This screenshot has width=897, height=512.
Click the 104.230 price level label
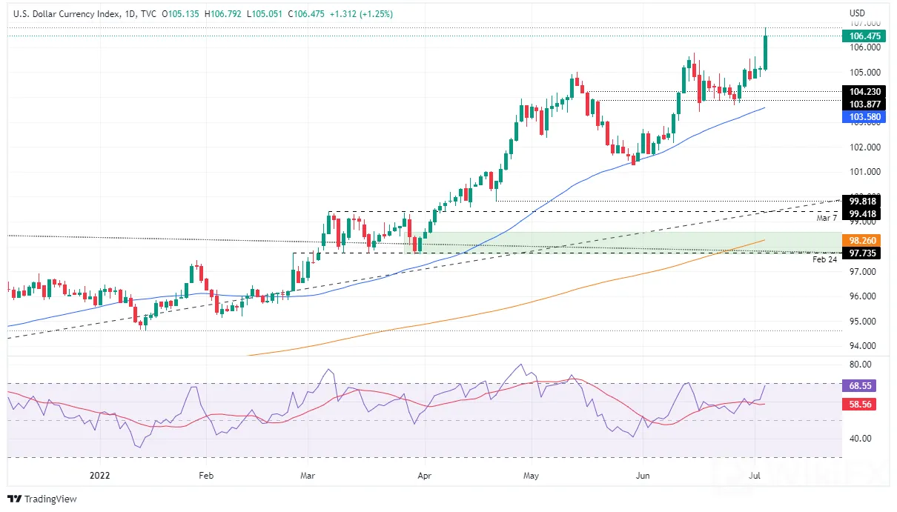tap(864, 92)
